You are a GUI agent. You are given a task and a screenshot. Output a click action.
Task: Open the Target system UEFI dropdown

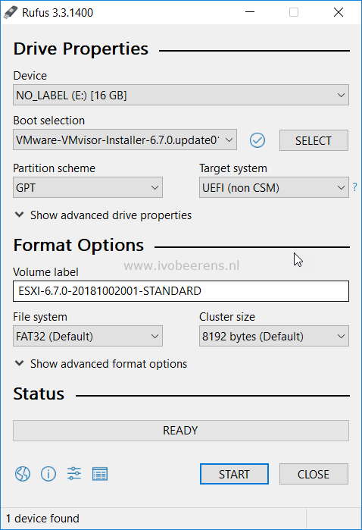point(274,187)
